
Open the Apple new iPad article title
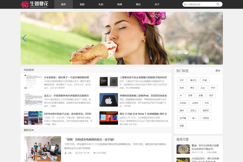tap(143, 96)
